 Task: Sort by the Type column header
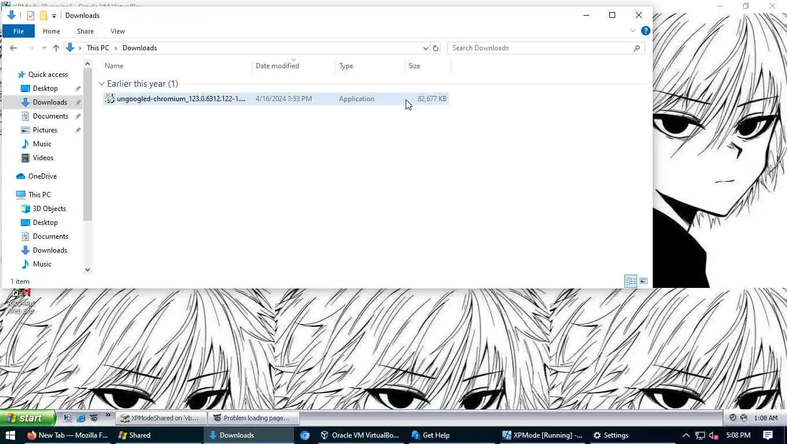(x=370, y=66)
